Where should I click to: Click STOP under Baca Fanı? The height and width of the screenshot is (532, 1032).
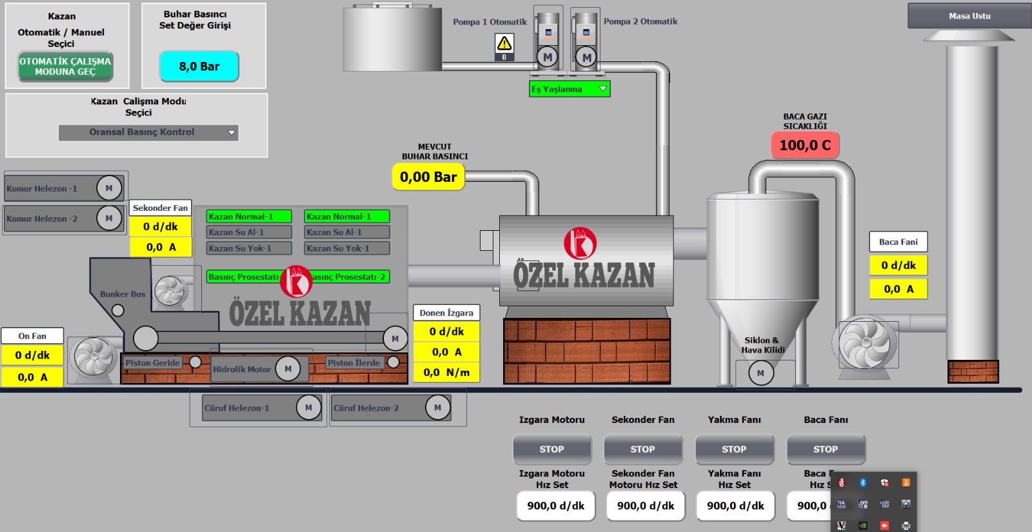tap(826, 449)
